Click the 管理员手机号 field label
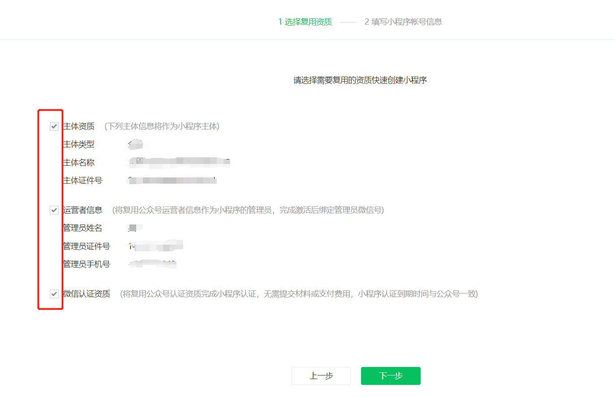Image resolution: width=615 pixels, height=397 pixels. click(x=86, y=264)
